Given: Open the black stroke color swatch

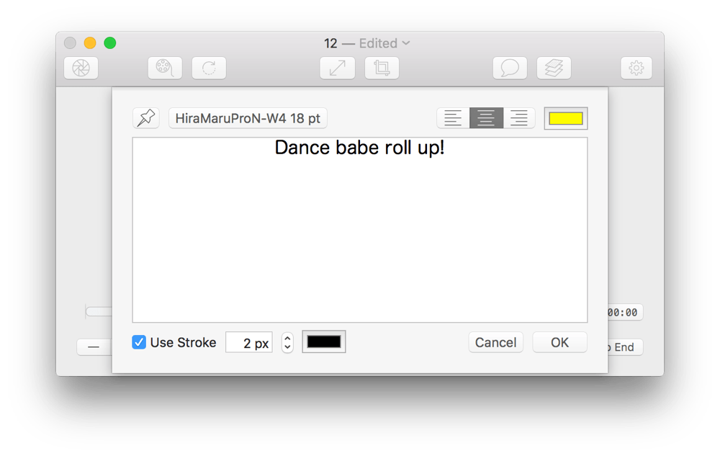Looking at the screenshot, I should point(324,341).
